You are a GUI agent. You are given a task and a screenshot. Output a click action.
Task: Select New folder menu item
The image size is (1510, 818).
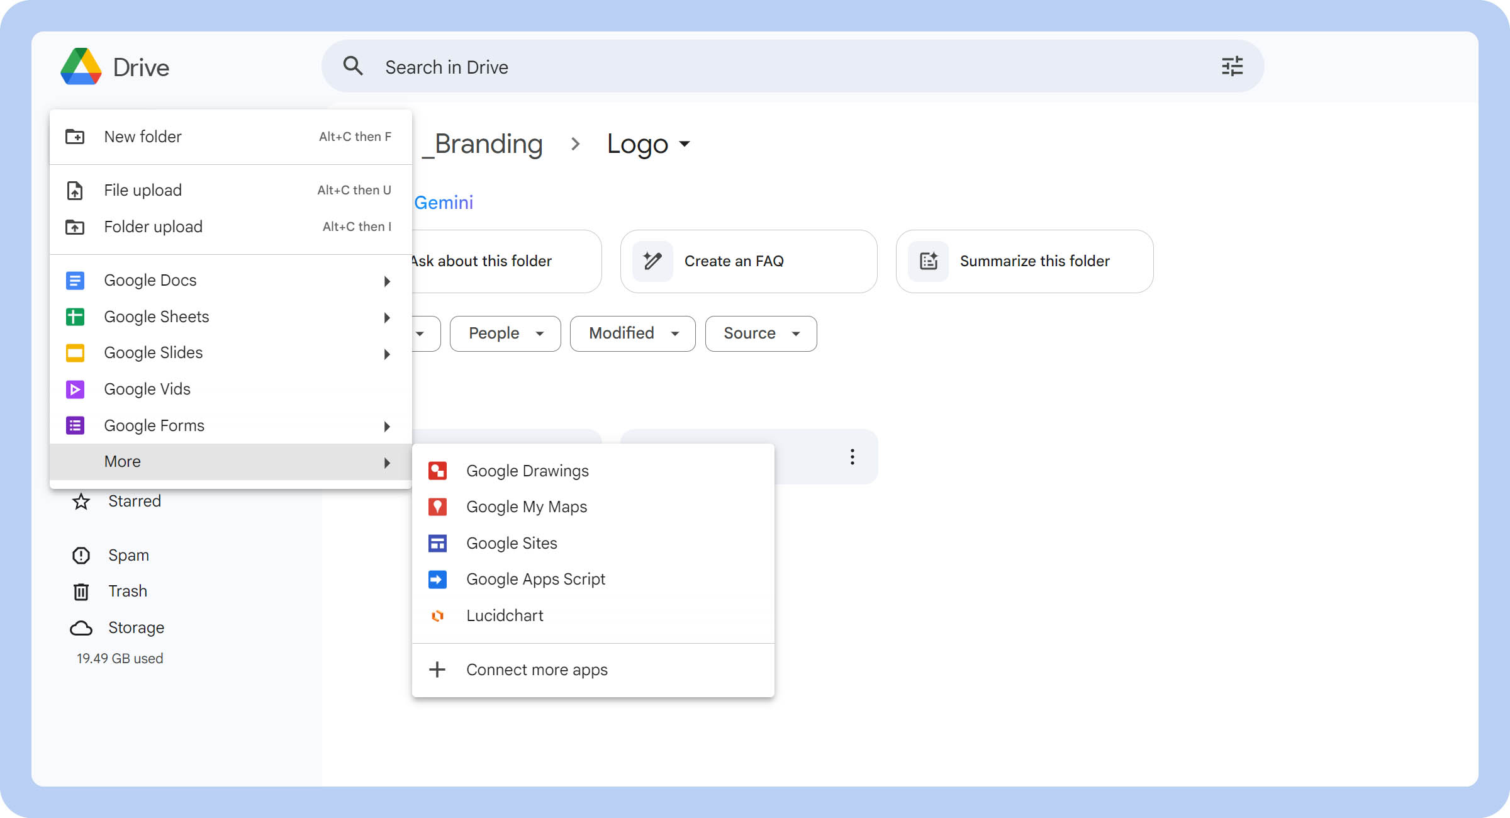coord(143,137)
